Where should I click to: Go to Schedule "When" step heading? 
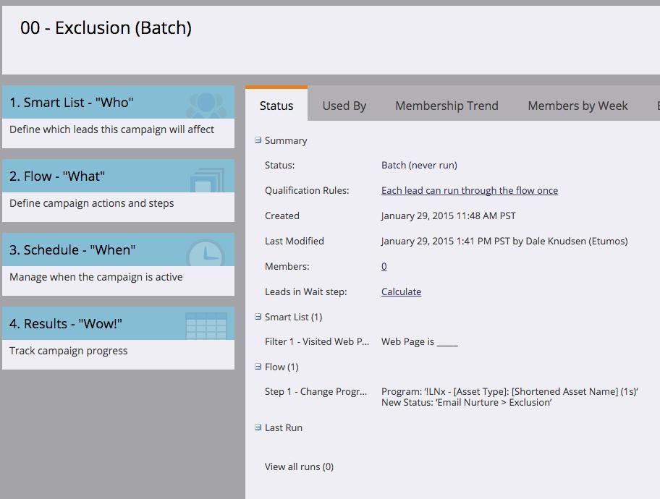pos(72,250)
